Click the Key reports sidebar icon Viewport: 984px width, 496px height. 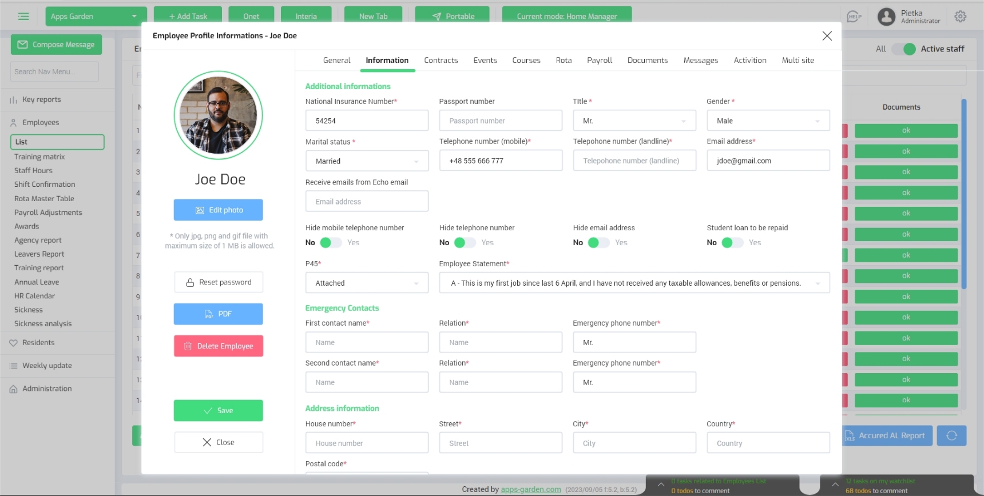[13, 100]
